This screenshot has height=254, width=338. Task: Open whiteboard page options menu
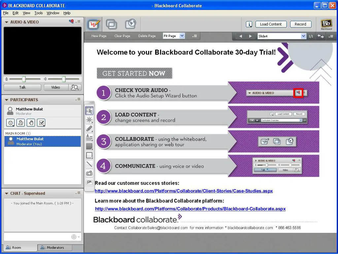[x=194, y=36]
